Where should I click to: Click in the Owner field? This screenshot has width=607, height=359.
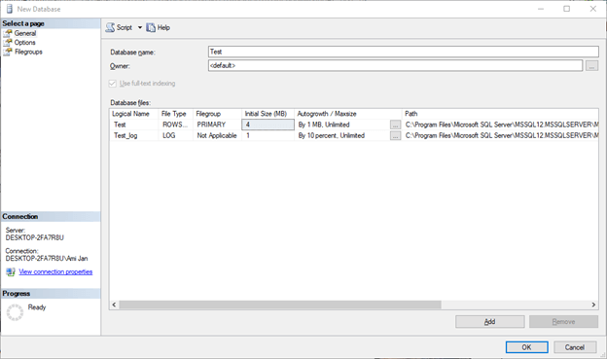[395, 65]
